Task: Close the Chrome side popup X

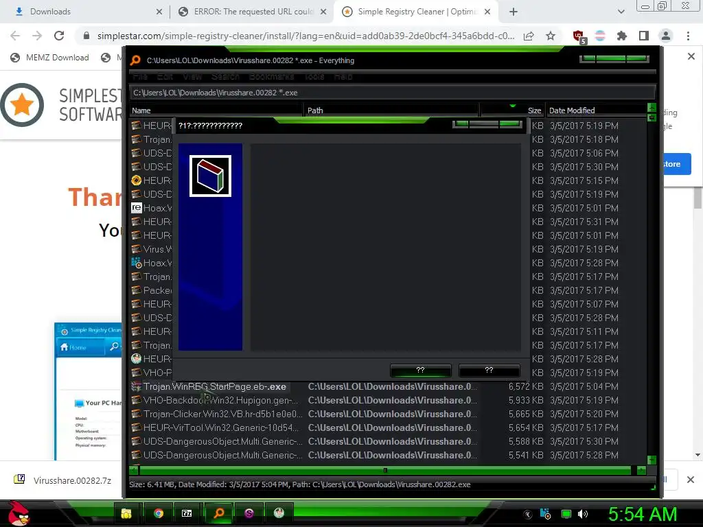Action: pyautogui.click(x=691, y=56)
